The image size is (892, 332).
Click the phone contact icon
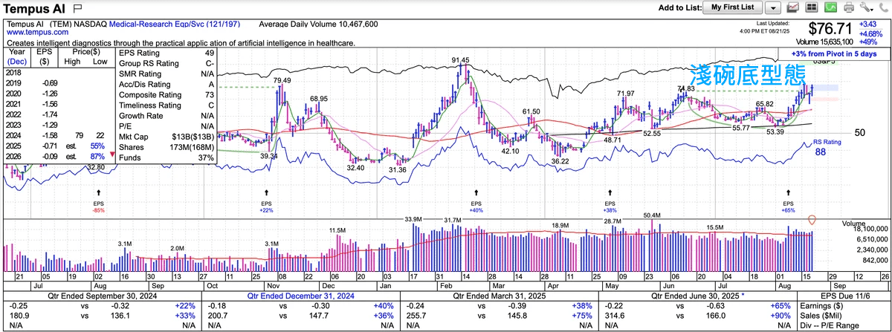[883, 7]
